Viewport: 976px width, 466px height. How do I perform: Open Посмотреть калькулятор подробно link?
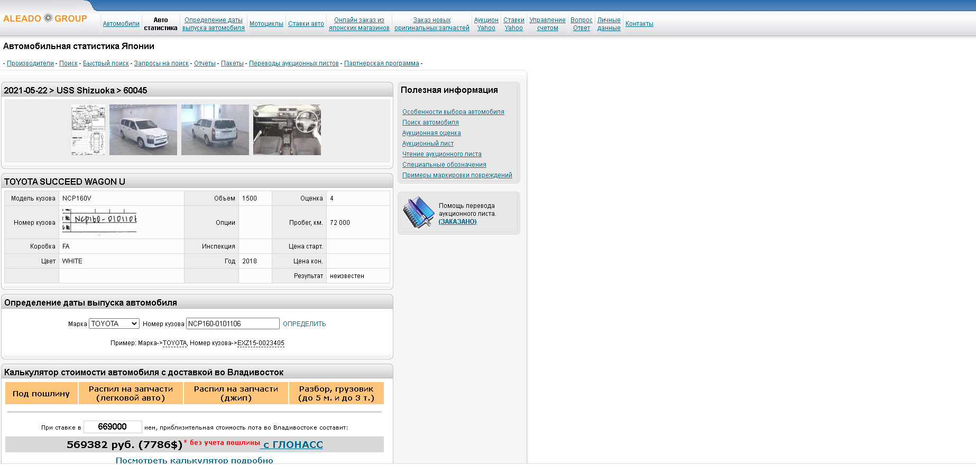tap(195, 461)
